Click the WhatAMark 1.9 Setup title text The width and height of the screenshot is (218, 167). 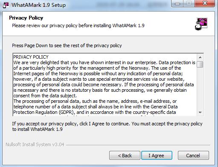tap(38, 5)
